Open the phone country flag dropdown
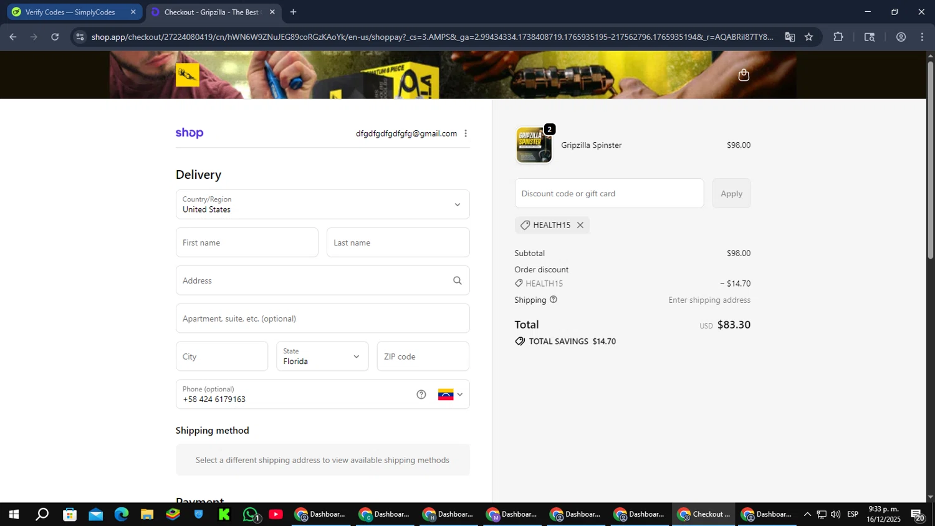The image size is (935, 526). click(x=450, y=395)
